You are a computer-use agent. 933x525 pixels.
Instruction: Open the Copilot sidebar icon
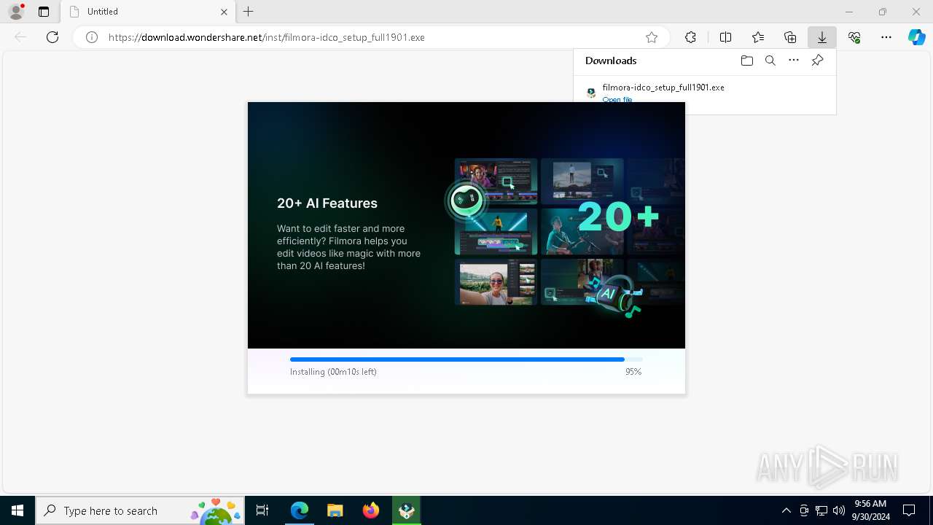click(x=917, y=37)
